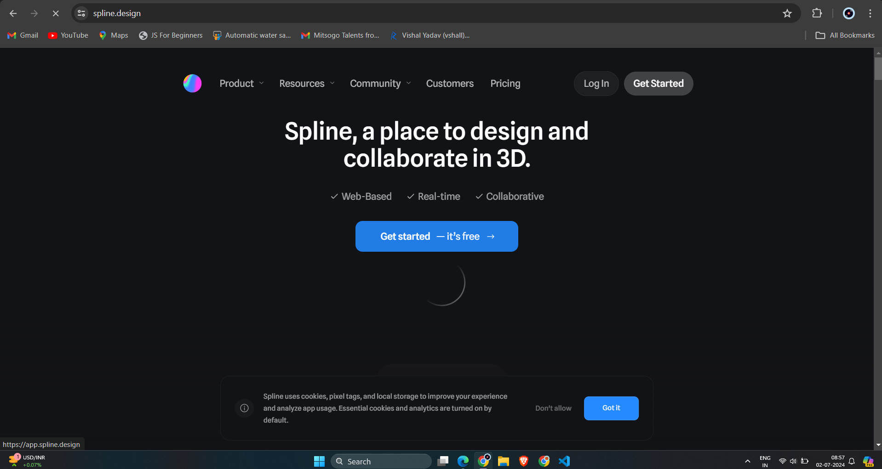Bookmark this page with the star icon
The width and height of the screenshot is (882, 469).
(x=788, y=13)
